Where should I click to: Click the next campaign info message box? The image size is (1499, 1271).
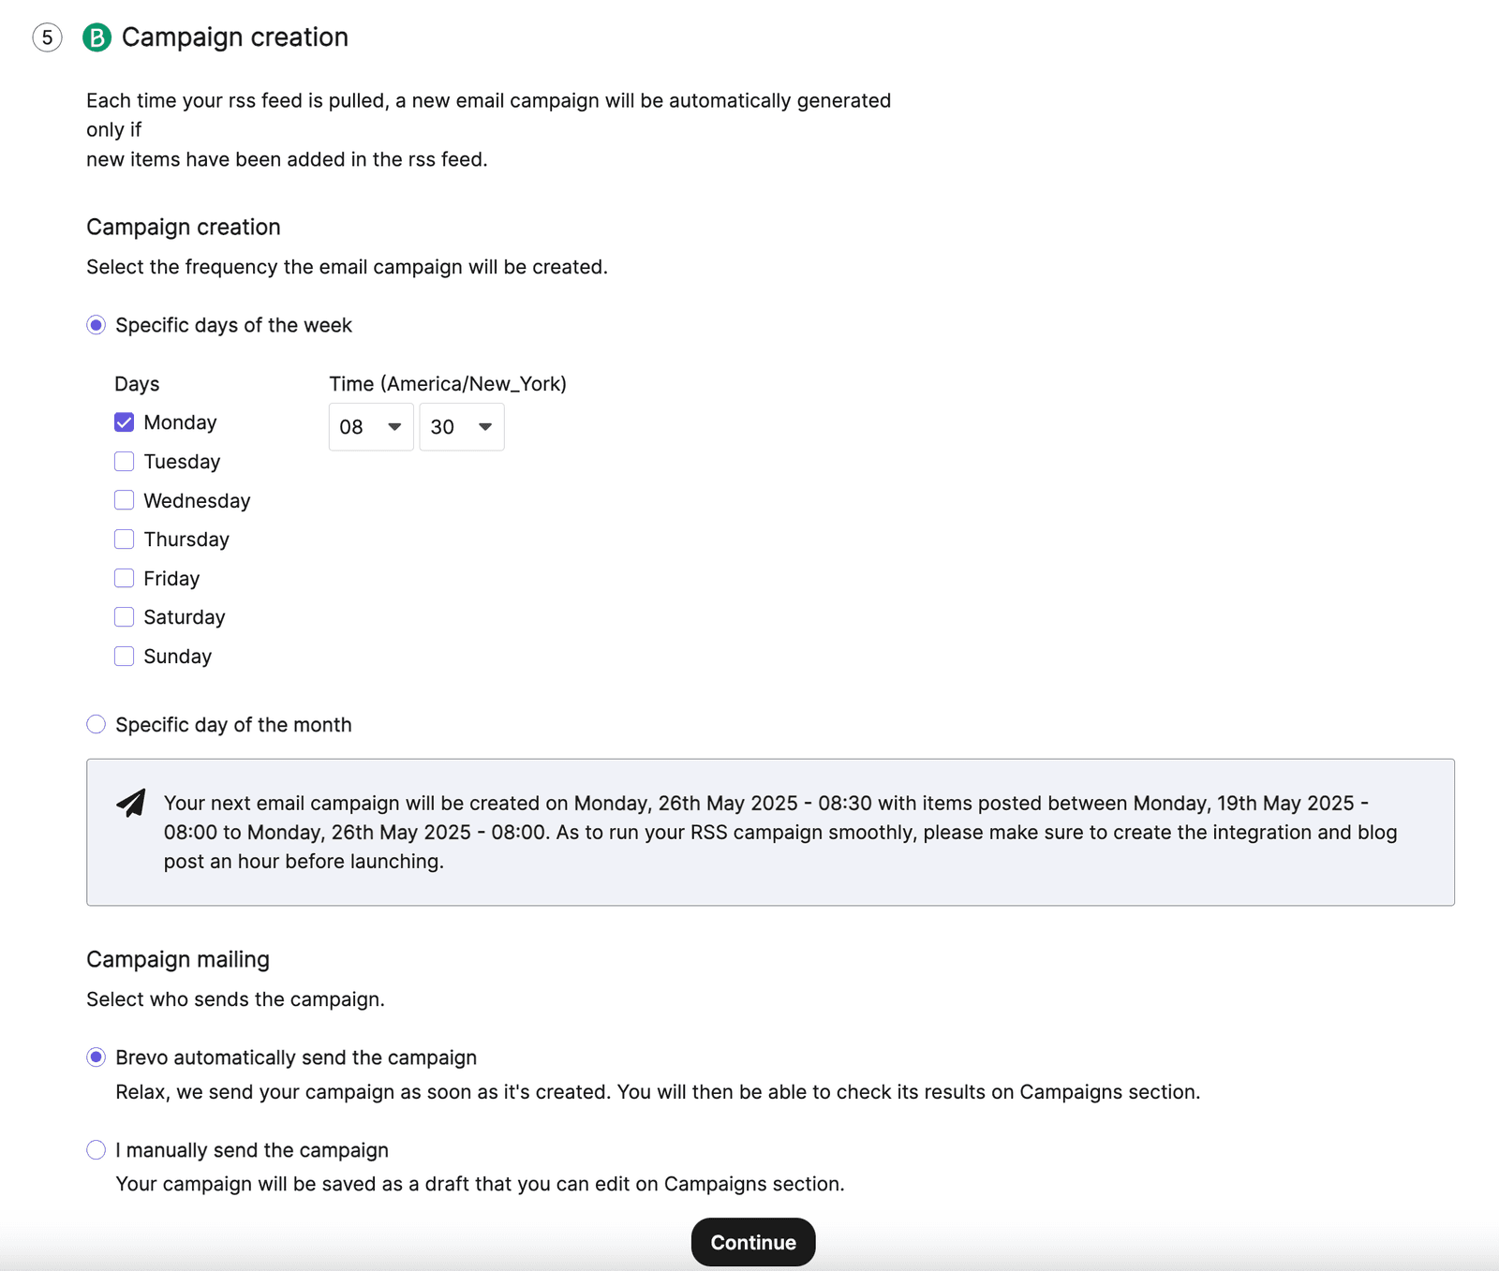(x=770, y=832)
